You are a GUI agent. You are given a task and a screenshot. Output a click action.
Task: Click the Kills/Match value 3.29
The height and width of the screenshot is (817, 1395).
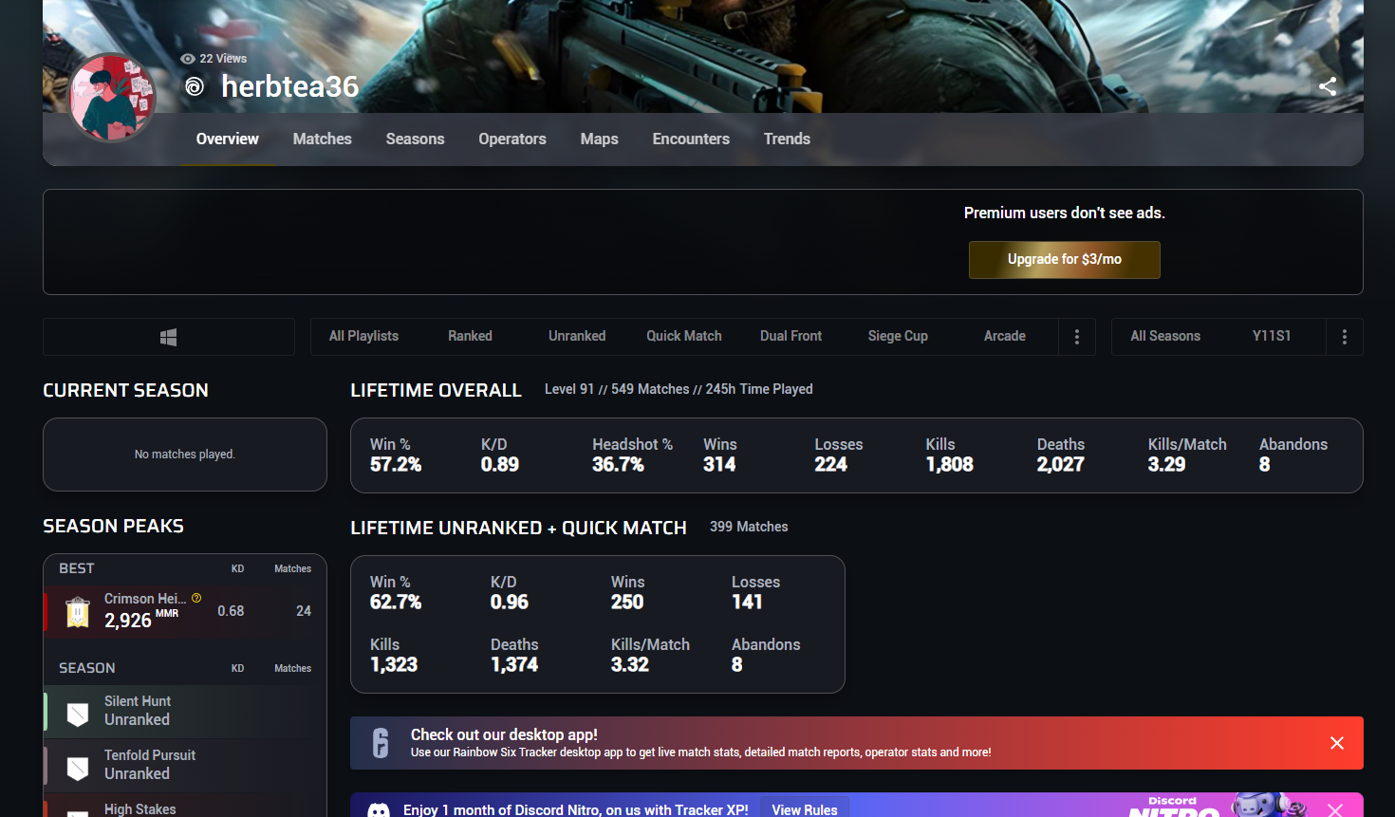(1167, 464)
